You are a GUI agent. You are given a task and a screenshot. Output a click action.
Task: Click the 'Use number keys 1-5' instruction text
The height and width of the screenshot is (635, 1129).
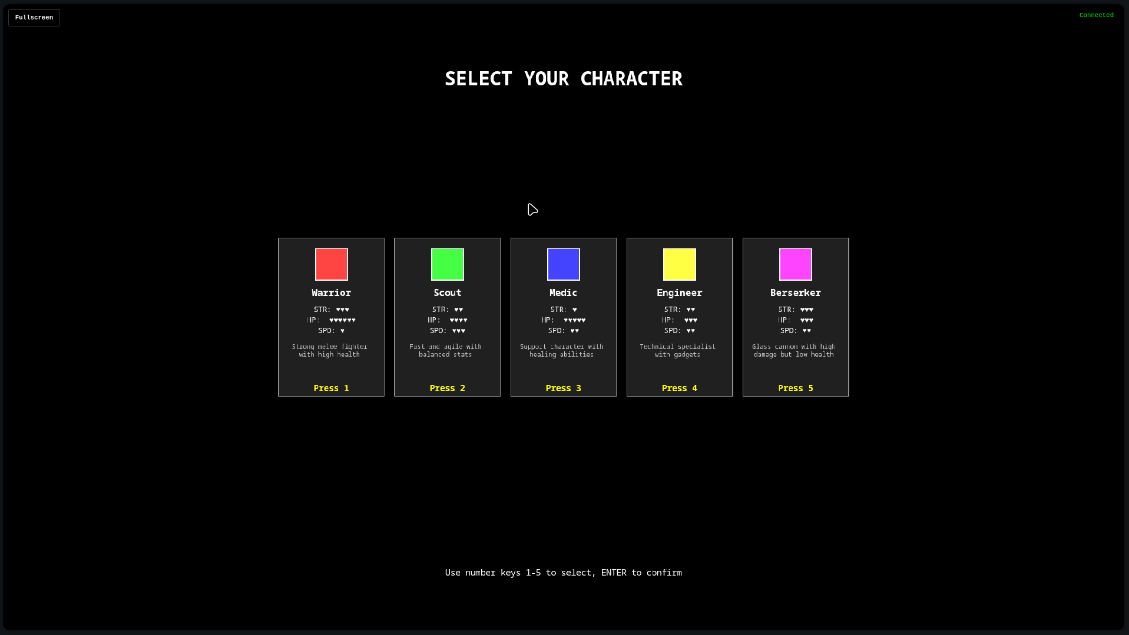[564, 573]
